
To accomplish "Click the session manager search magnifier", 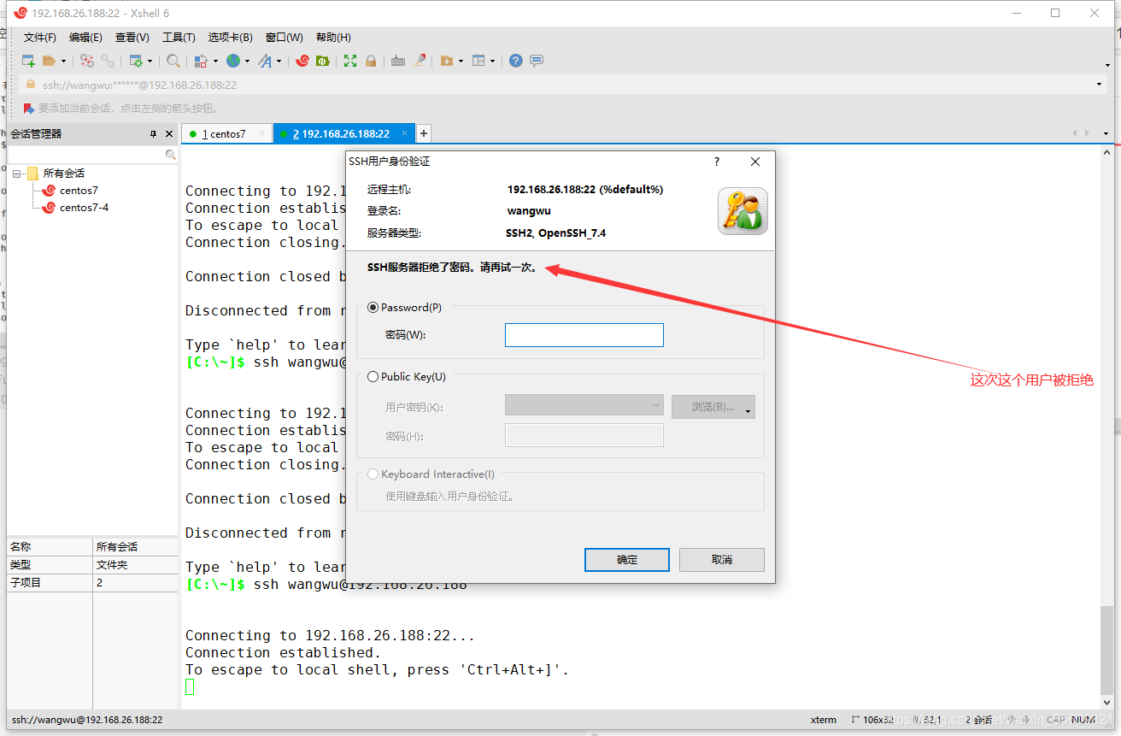I will (170, 155).
